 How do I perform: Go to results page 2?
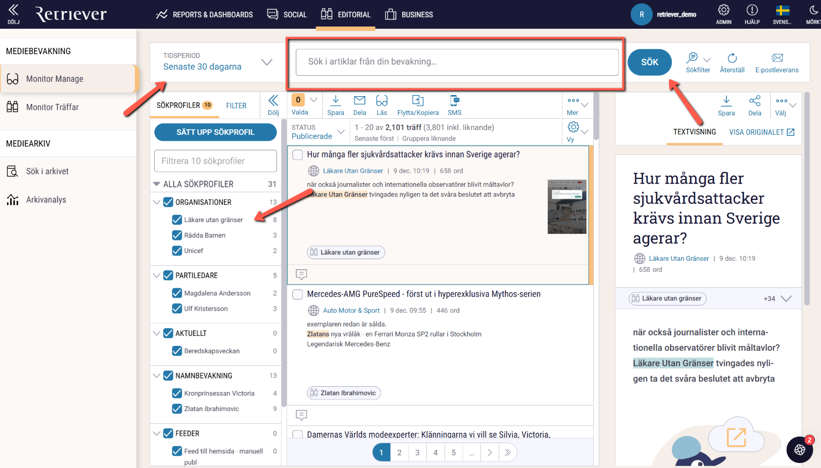(x=399, y=453)
